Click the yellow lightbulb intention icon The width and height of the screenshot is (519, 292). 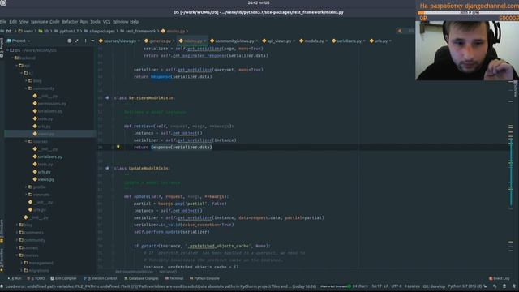coord(118,147)
